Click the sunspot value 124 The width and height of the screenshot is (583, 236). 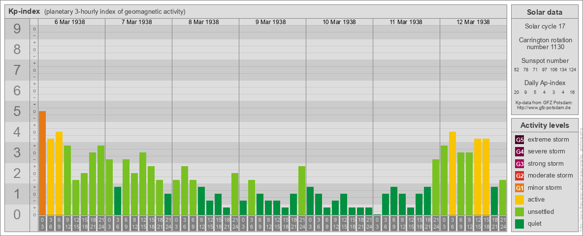pos(573,70)
